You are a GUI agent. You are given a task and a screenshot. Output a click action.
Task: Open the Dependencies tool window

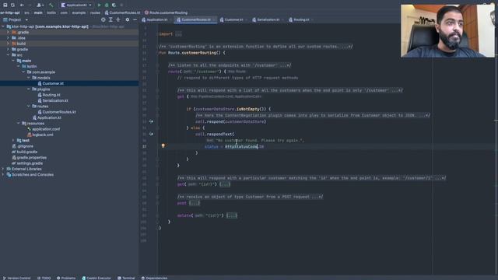pos(154,278)
